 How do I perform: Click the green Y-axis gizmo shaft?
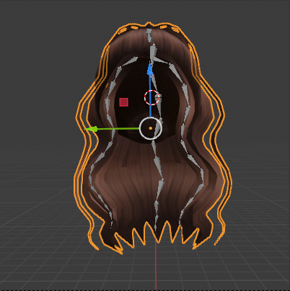click(x=118, y=129)
